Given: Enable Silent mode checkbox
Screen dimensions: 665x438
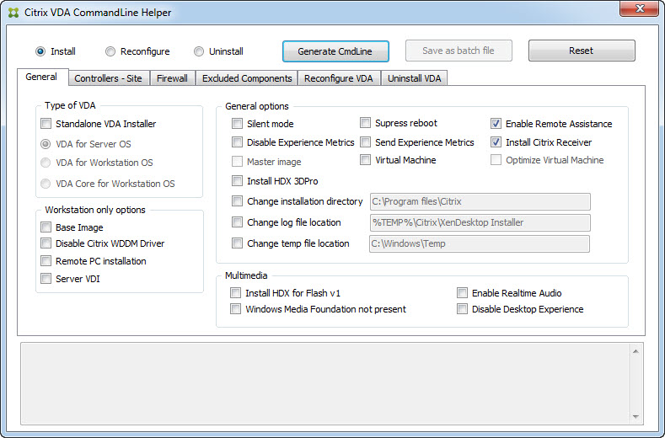Looking at the screenshot, I should [237, 124].
